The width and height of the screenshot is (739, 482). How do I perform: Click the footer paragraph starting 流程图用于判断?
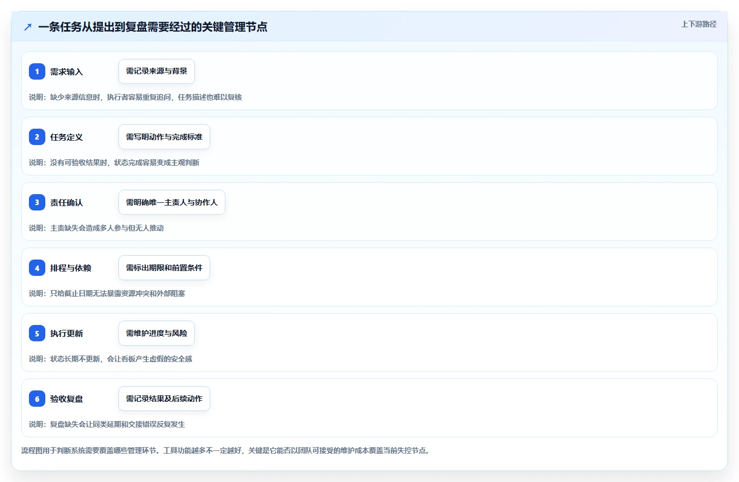(225, 451)
